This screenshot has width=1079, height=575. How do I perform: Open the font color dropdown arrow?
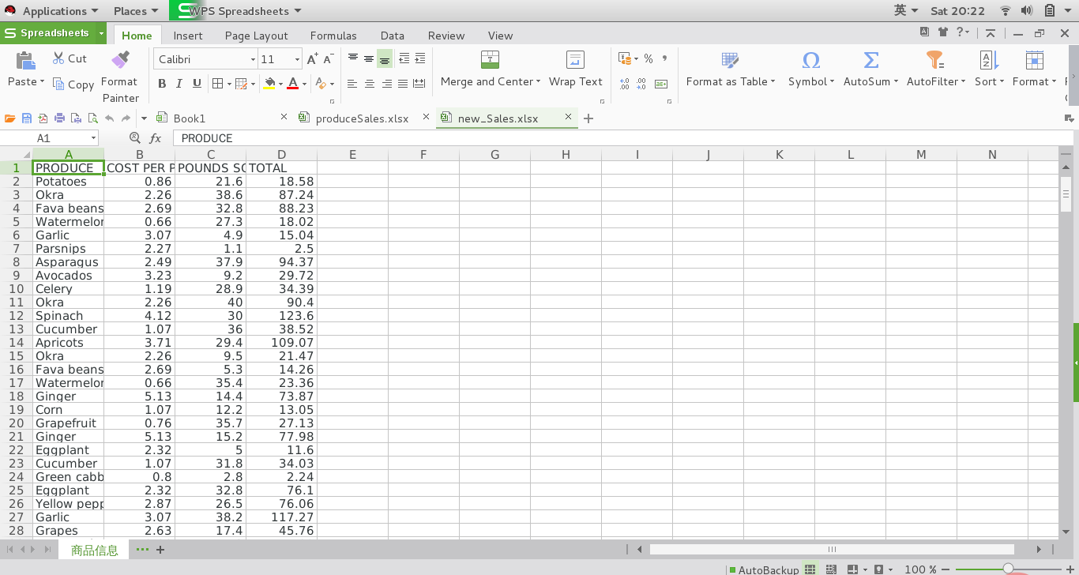pos(304,85)
